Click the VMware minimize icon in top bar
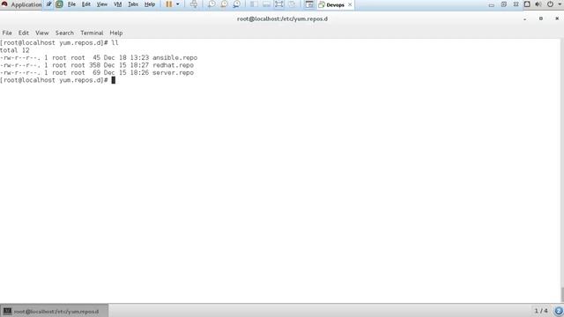The width and height of the screenshot is (564, 317). coord(492,4)
